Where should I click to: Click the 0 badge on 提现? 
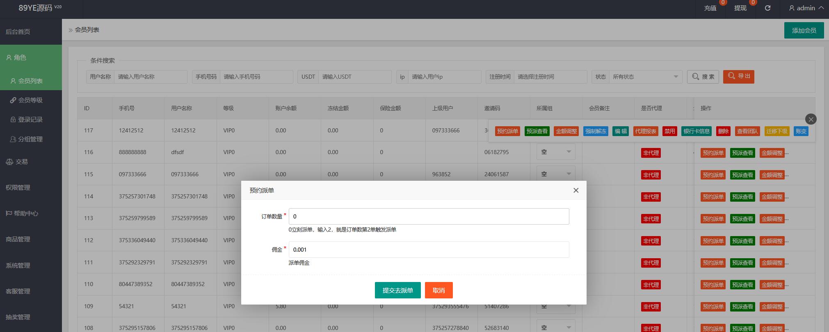click(x=753, y=2)
